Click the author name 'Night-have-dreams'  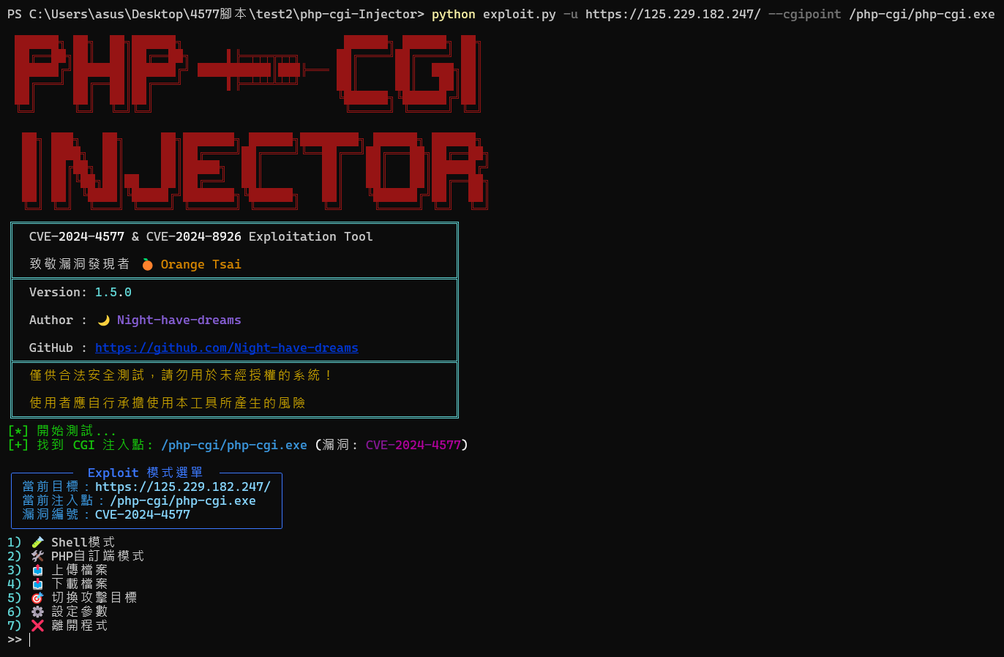pos(179,320)
